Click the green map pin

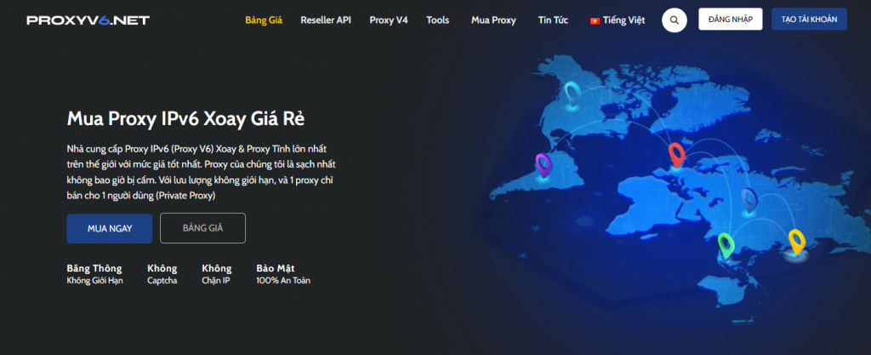(x=726, y=245)
